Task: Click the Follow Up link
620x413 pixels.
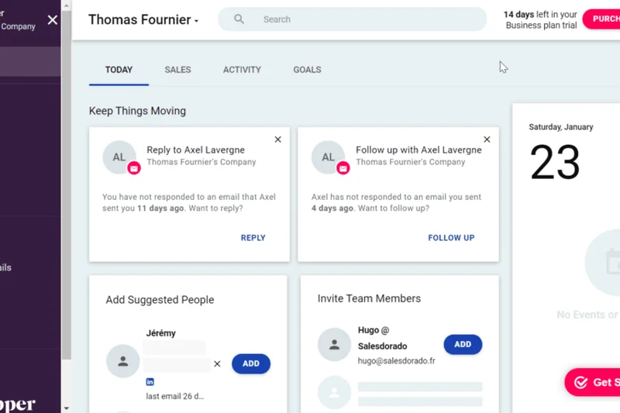Action: coord(451,238)
